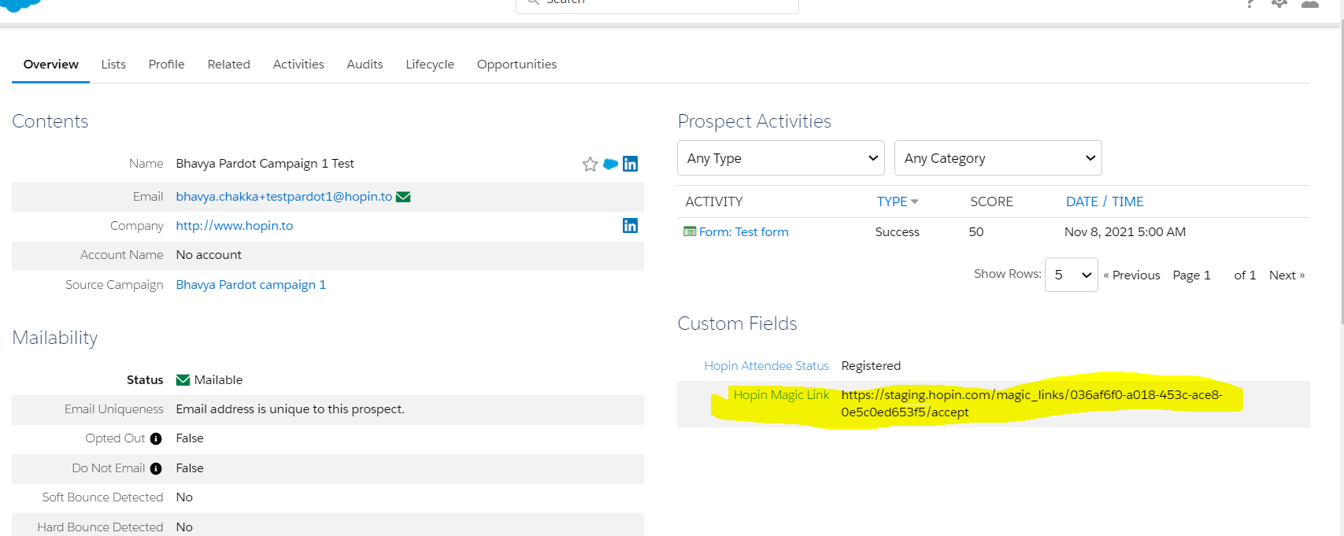This screenshot has height=536, width=1344.
Task: Click the No value for Hard Bounce Detected
Action: [x=184, y=527]
